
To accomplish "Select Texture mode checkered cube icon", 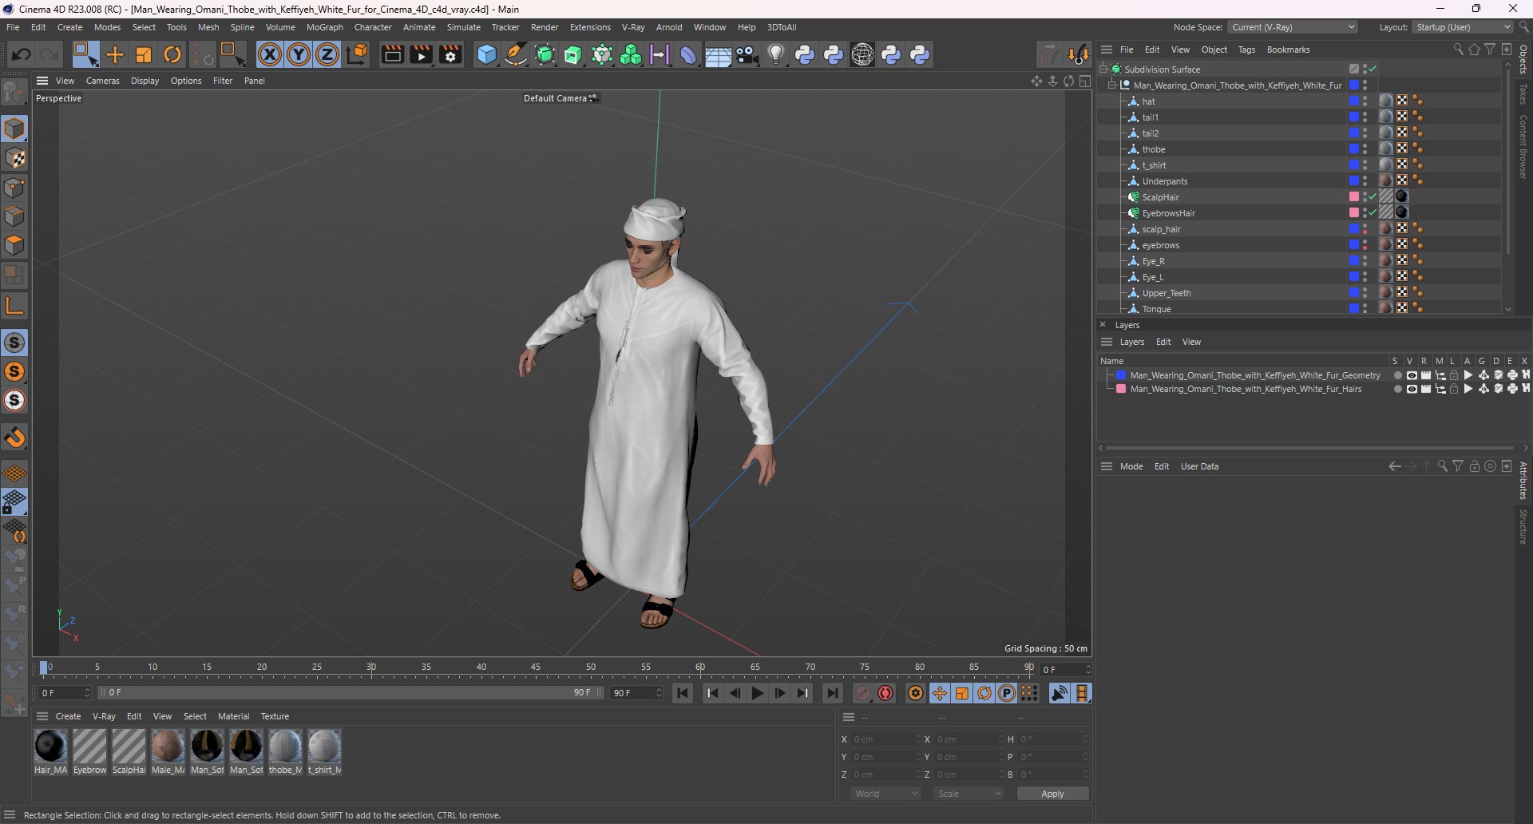I will click(x=14, y=158).
